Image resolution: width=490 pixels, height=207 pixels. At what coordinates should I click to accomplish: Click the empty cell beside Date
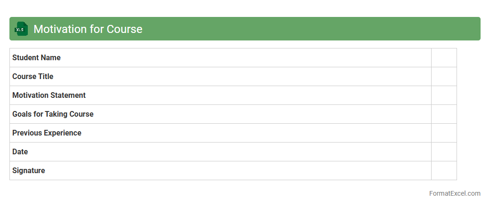pyautogui.click(x=444, y=152)
